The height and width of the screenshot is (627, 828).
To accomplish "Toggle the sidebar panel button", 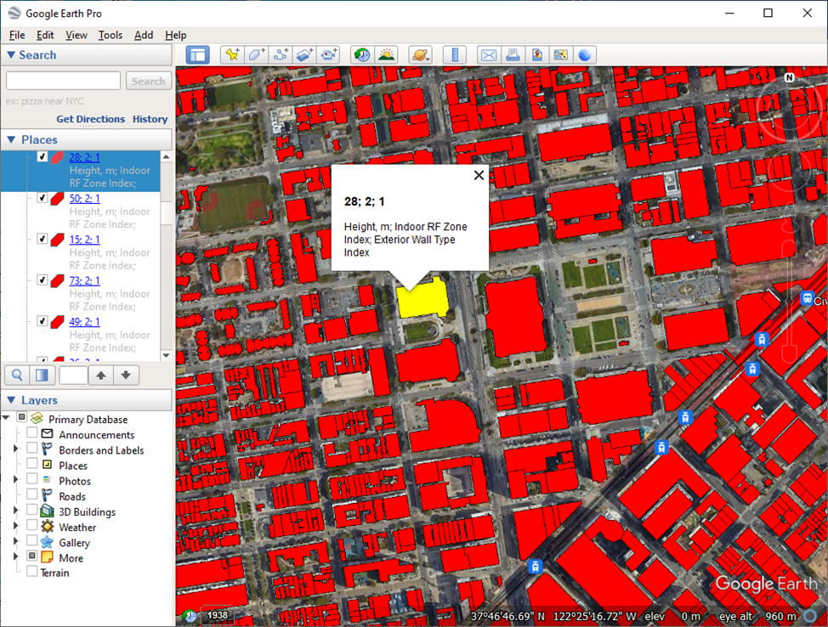I will point(197,55).
